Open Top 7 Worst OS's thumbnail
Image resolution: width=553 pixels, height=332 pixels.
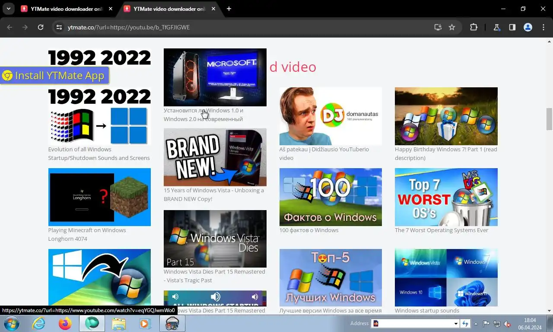(446, 197)
